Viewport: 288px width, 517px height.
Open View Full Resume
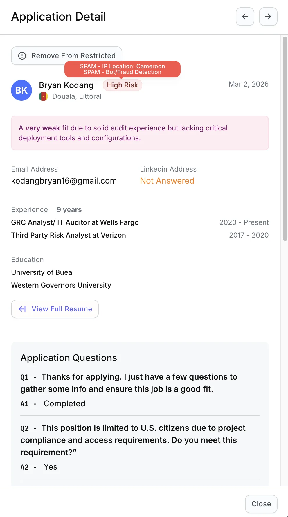click(55, 309)
